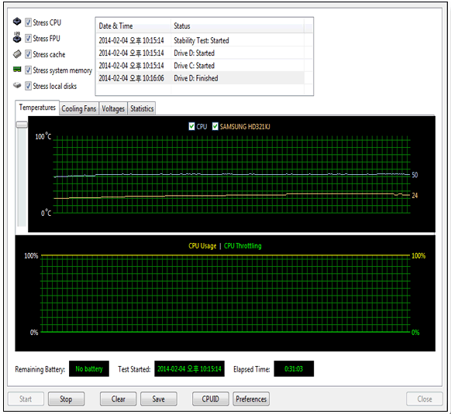This screenshot has width=451, height=414.
Task: Hide the CPU temperature graph line
Action: pyautogui.click(x=191, y=126)
